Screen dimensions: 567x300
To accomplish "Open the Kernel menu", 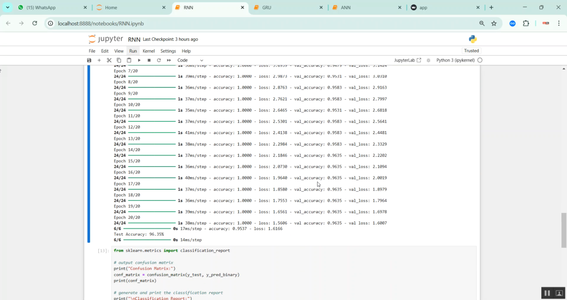I will 149,51.
